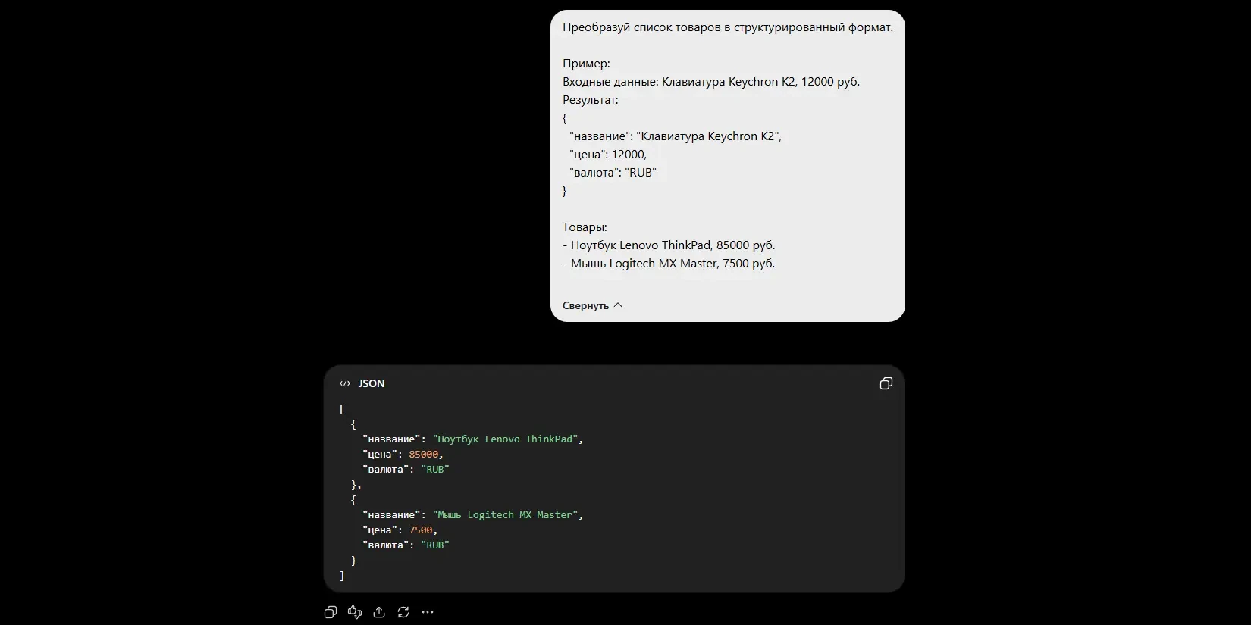Rate the response with thumbs feedback icon
The width and height of the screenshot is (1251, 625).
pos(355,612)
